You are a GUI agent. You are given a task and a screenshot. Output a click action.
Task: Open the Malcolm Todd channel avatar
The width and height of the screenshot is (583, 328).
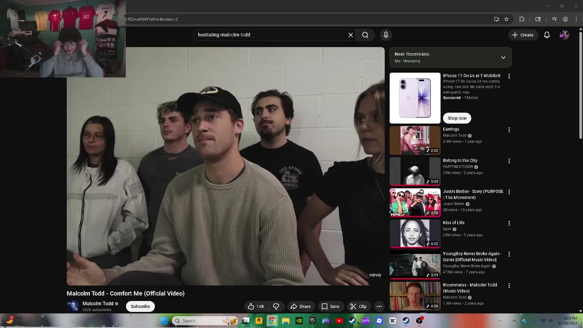point(72,306)
